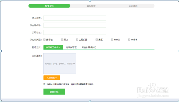Toggle the first 未命名 checkbox
The height and width of the screenshot is (102, 179).
pos(112,40)
